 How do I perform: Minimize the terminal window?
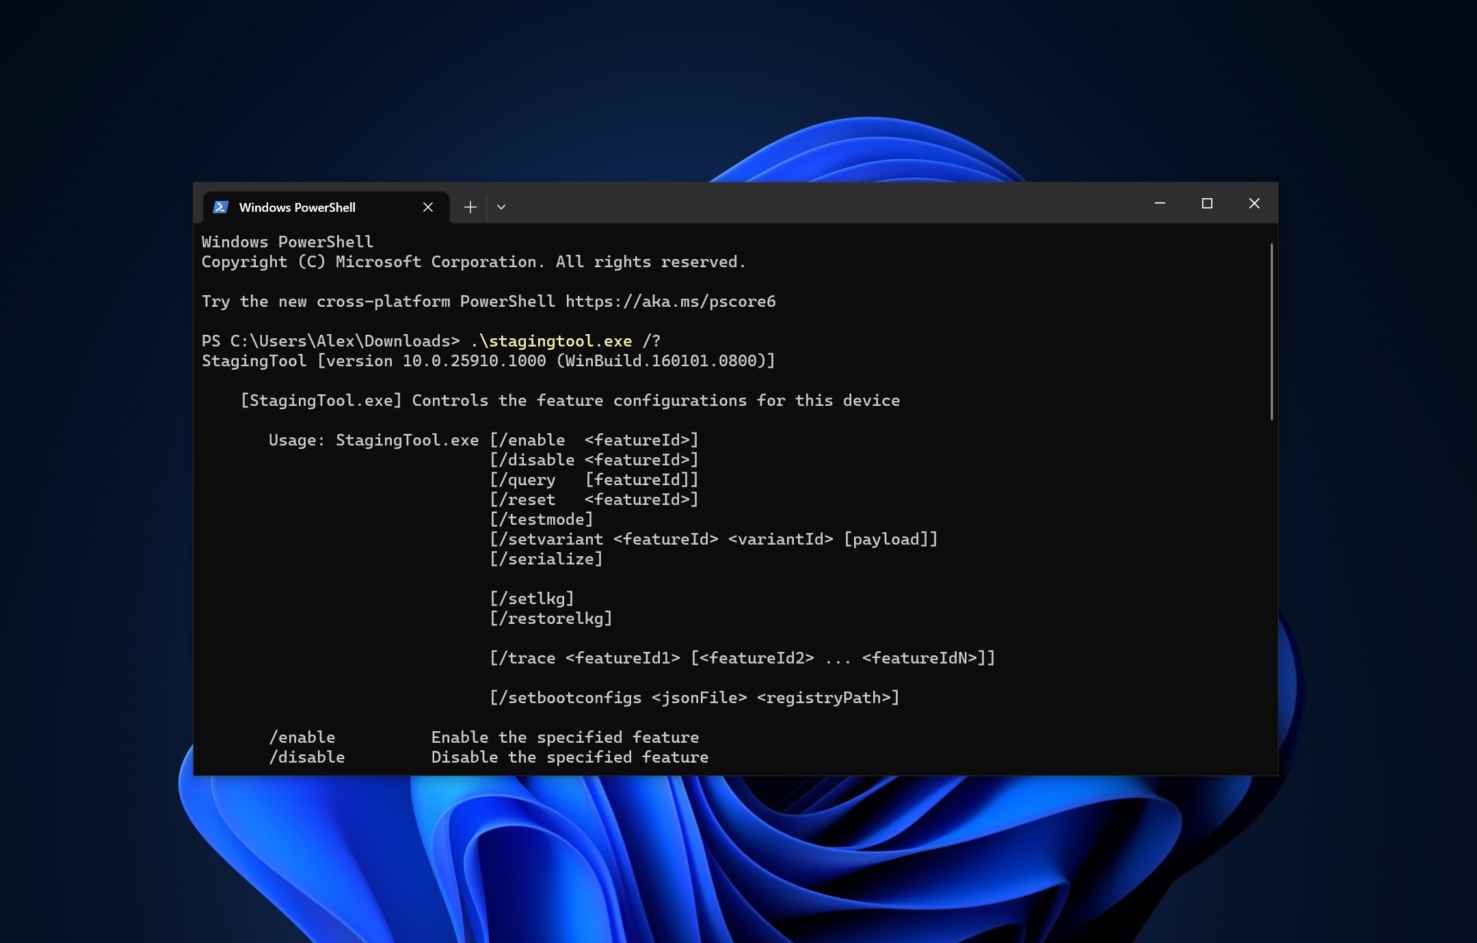point(1160,203)
